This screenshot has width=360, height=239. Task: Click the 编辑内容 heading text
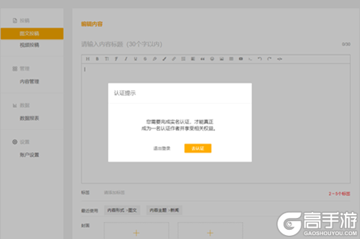pyautogui.click(x=92, y=24)
